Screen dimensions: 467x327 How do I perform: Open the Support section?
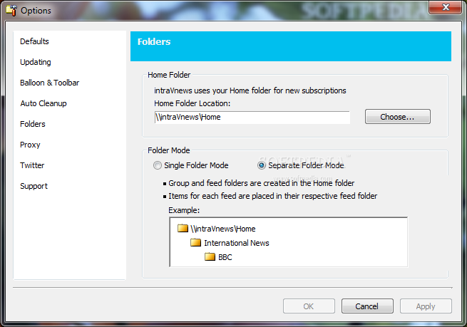point(34,186)
